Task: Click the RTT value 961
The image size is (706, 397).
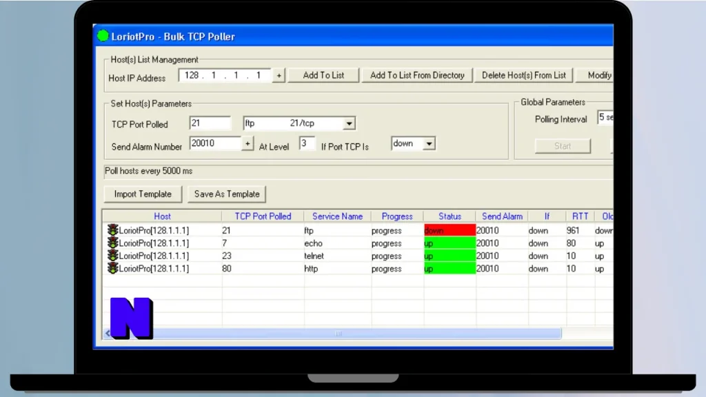Action: click(573, 230)
